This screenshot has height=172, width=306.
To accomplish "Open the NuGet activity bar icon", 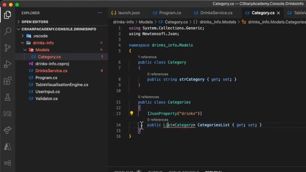I will point(8,114).
